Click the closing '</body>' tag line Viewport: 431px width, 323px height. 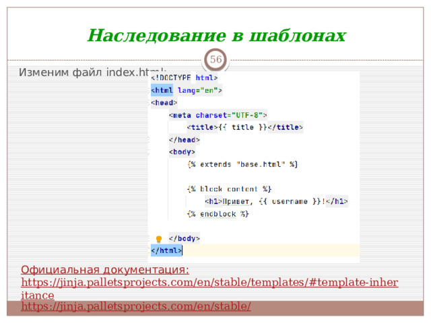tap(184, 238)
